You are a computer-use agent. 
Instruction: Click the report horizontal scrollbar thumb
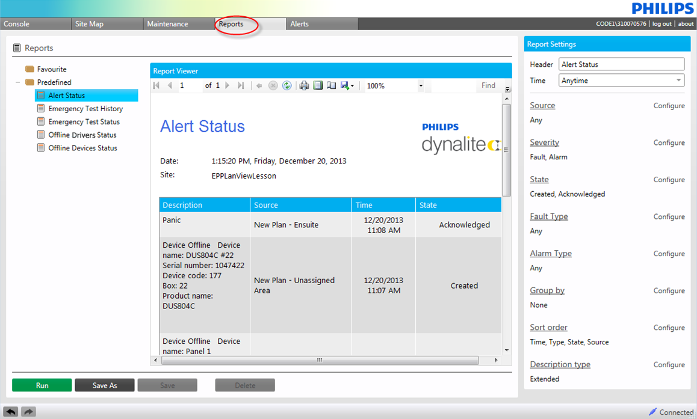coord(319,360)
